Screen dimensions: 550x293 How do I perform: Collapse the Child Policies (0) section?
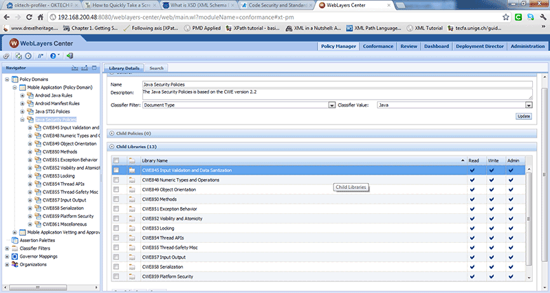pos(112,133)
